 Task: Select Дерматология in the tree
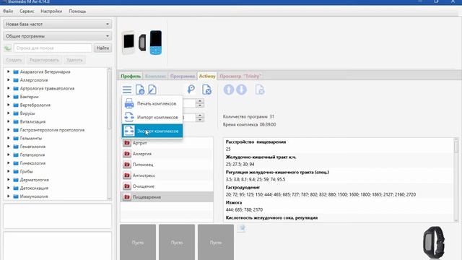(34, 180)
